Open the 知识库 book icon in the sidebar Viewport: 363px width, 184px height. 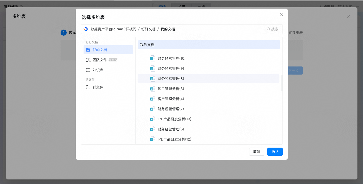88,70
